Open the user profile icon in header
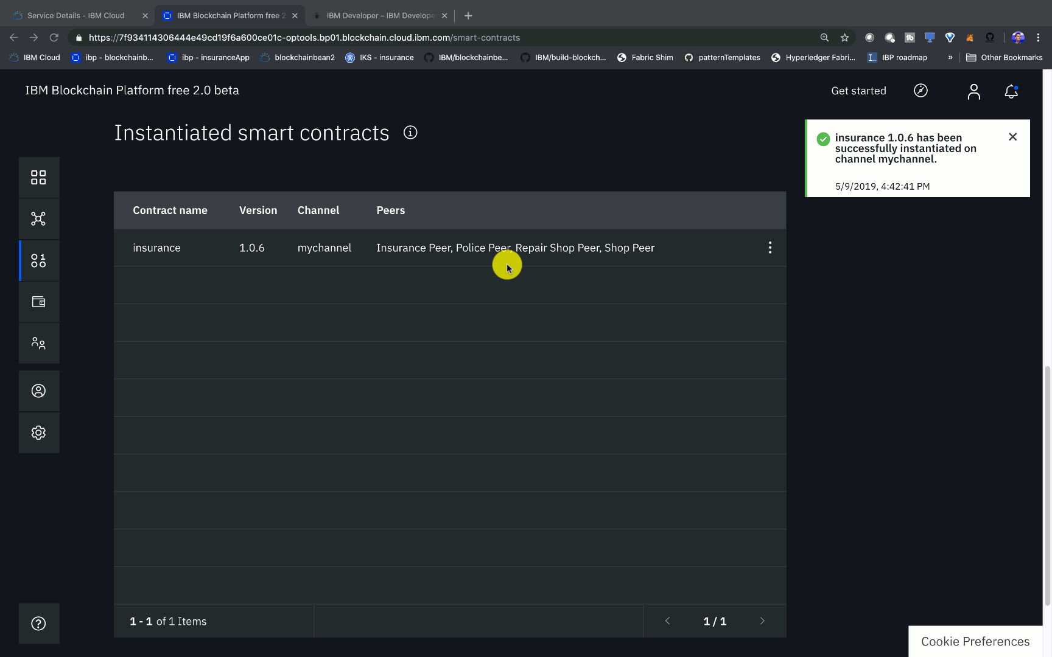This screenshot has height=657, width=1052. click(x=973, y=91)
